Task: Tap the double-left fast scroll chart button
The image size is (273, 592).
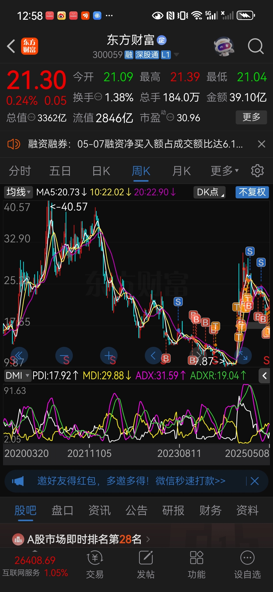Action: [19, 355]
